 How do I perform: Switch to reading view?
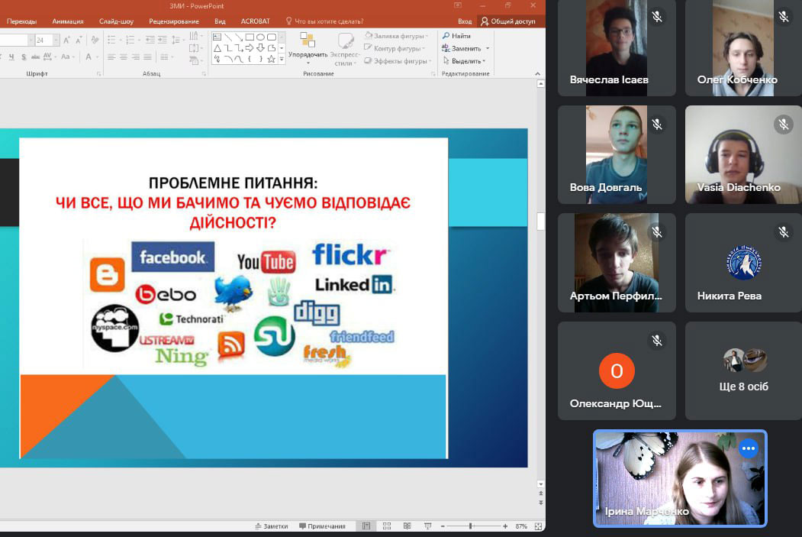[x=407, y=526]
